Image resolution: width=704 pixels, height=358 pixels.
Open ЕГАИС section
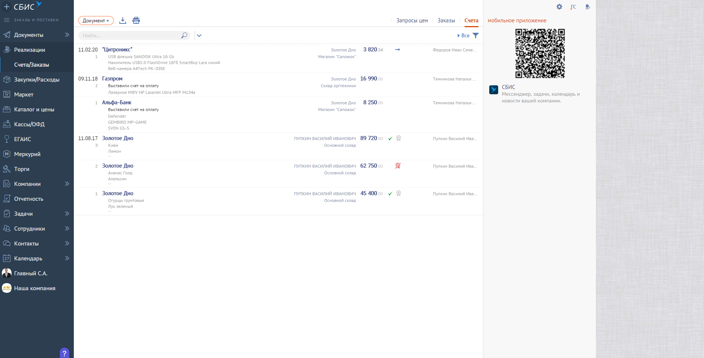click(22, 139)
